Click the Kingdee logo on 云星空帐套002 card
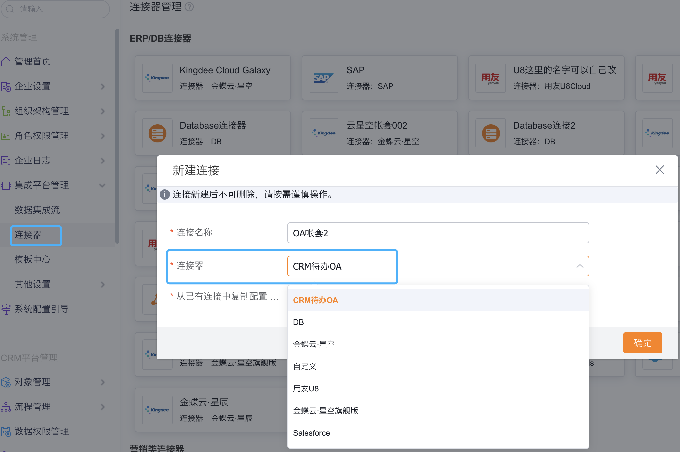 (324, 133)
